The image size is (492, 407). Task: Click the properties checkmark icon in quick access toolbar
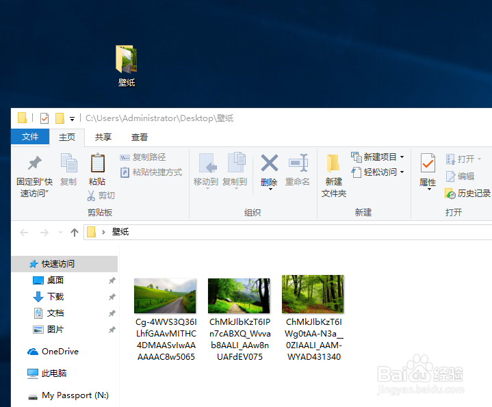[x=44, y=118]
